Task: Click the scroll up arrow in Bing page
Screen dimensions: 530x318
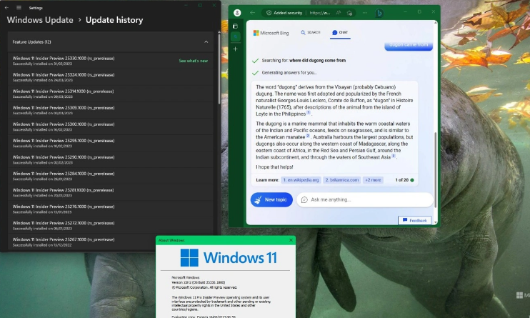Action: point(436,23)
